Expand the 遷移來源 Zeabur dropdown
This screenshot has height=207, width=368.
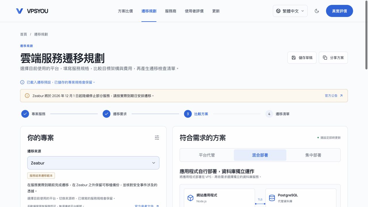coord(93,163)
